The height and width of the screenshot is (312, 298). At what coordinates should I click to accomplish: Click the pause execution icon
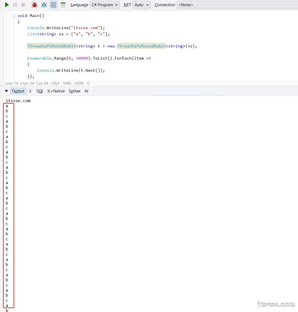(15, 5)
